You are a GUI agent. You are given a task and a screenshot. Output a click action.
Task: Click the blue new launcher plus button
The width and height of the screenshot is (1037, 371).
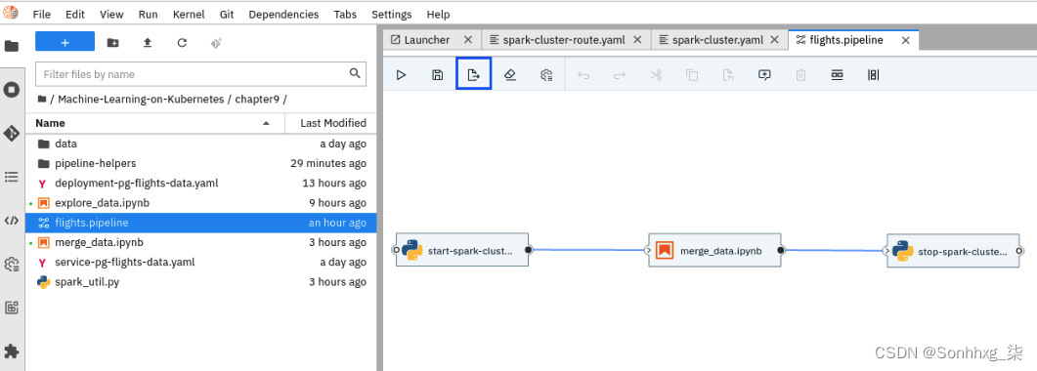click(65, 42)
